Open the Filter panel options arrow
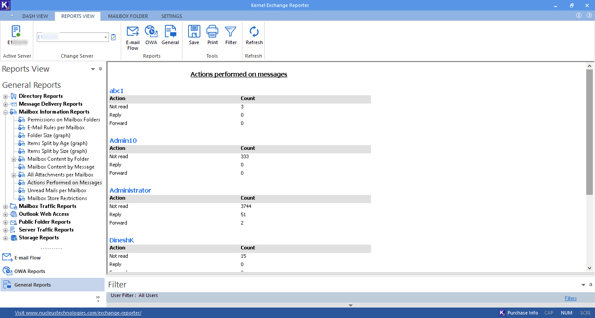 583,285
